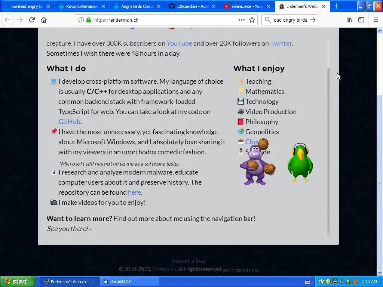Open page actions three-dot menu
Viewport: 383px width, 287px height.
pos(242,20)
